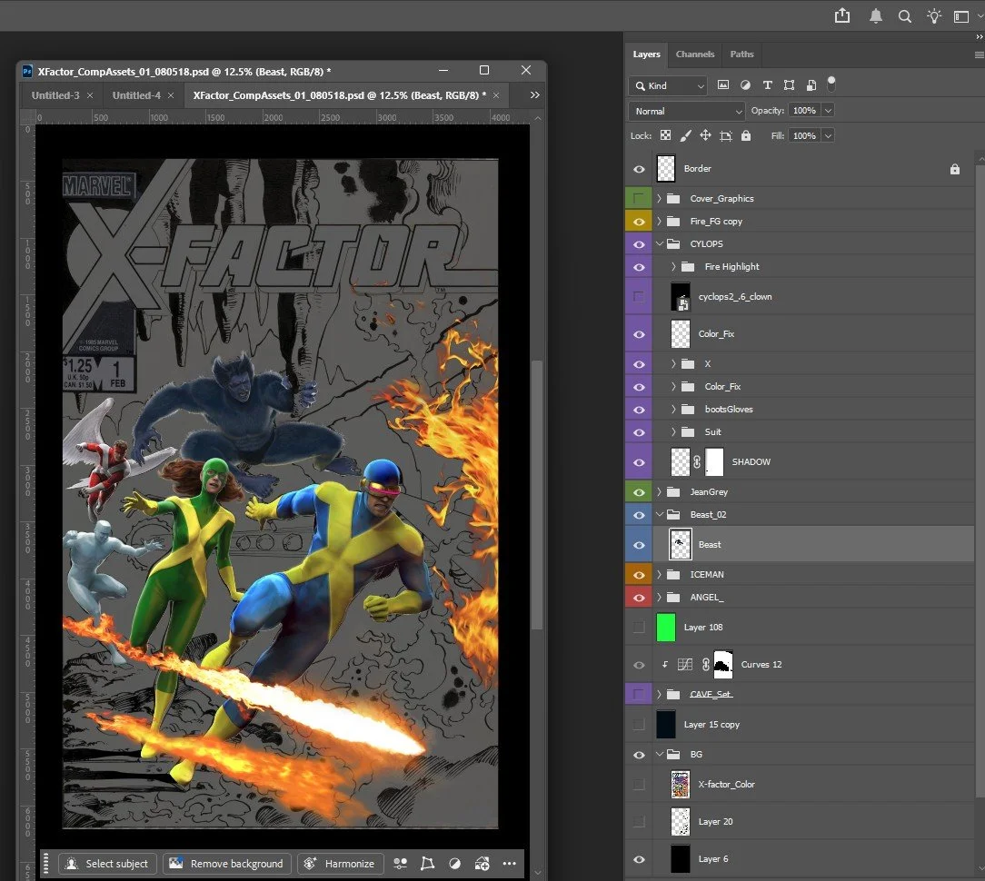Click Lock position move icon
The width and height of the screenshot is (985, 881).
point(705,135)
